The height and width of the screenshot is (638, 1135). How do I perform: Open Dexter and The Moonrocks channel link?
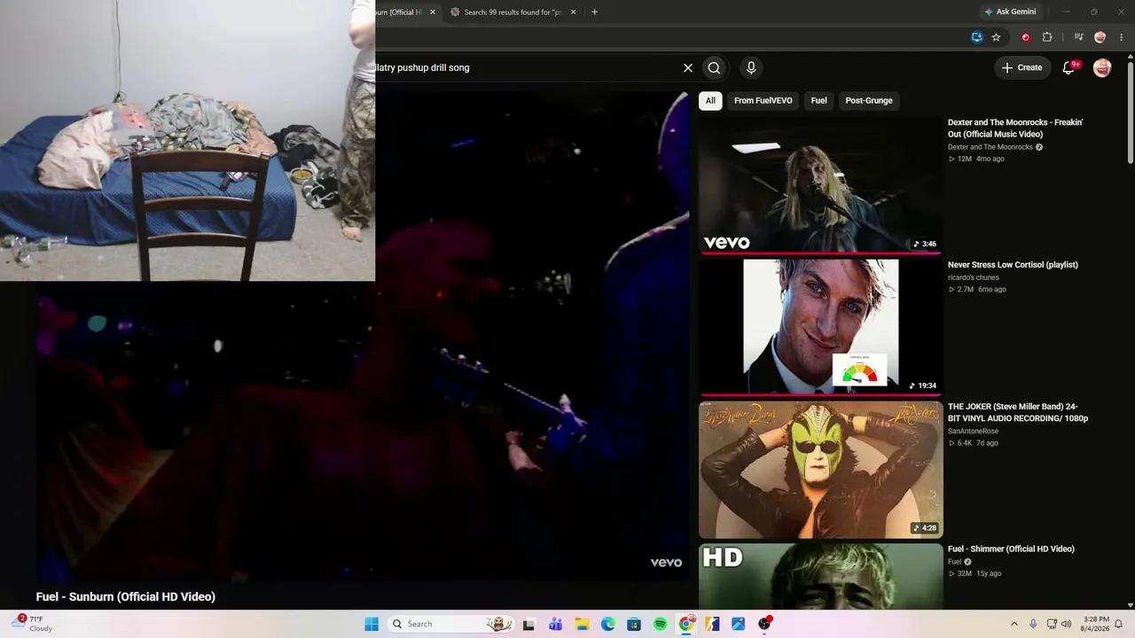[x=990, y=147]
